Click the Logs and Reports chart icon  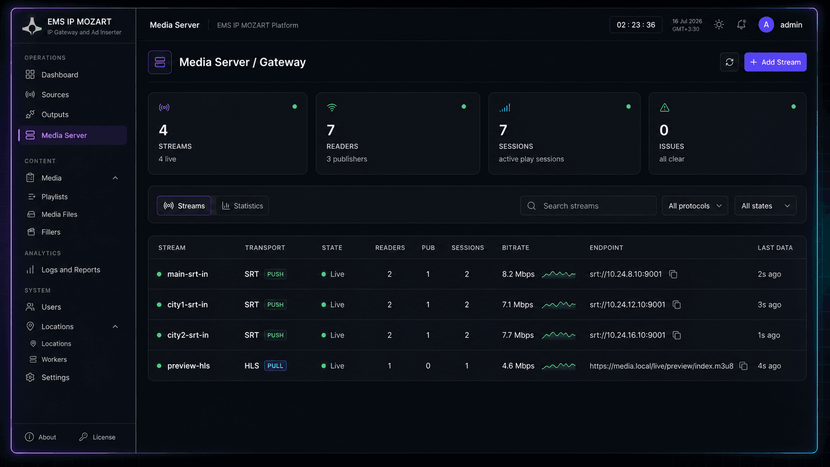pos(30,269)
